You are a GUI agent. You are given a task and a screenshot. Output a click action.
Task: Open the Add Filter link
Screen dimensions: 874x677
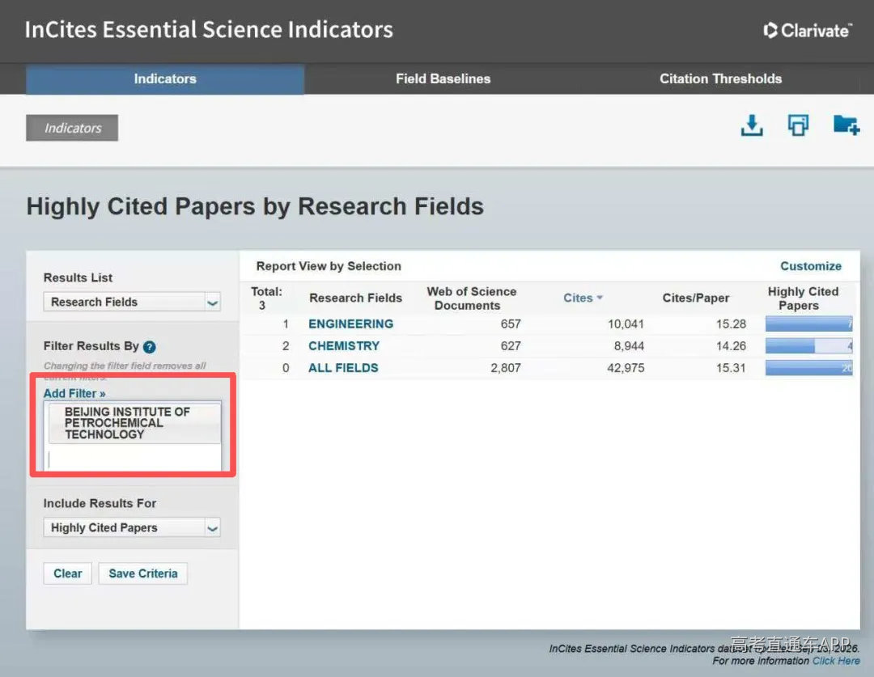[x=74, y=393]
